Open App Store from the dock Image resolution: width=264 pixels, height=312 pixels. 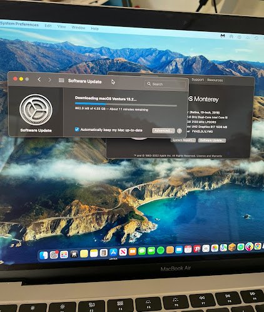coord(113,253)
